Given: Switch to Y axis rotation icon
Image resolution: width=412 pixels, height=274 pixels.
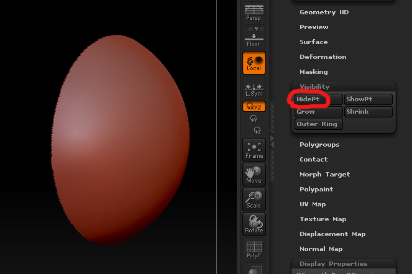Looking at the screenshot, I should click(254, 118).
